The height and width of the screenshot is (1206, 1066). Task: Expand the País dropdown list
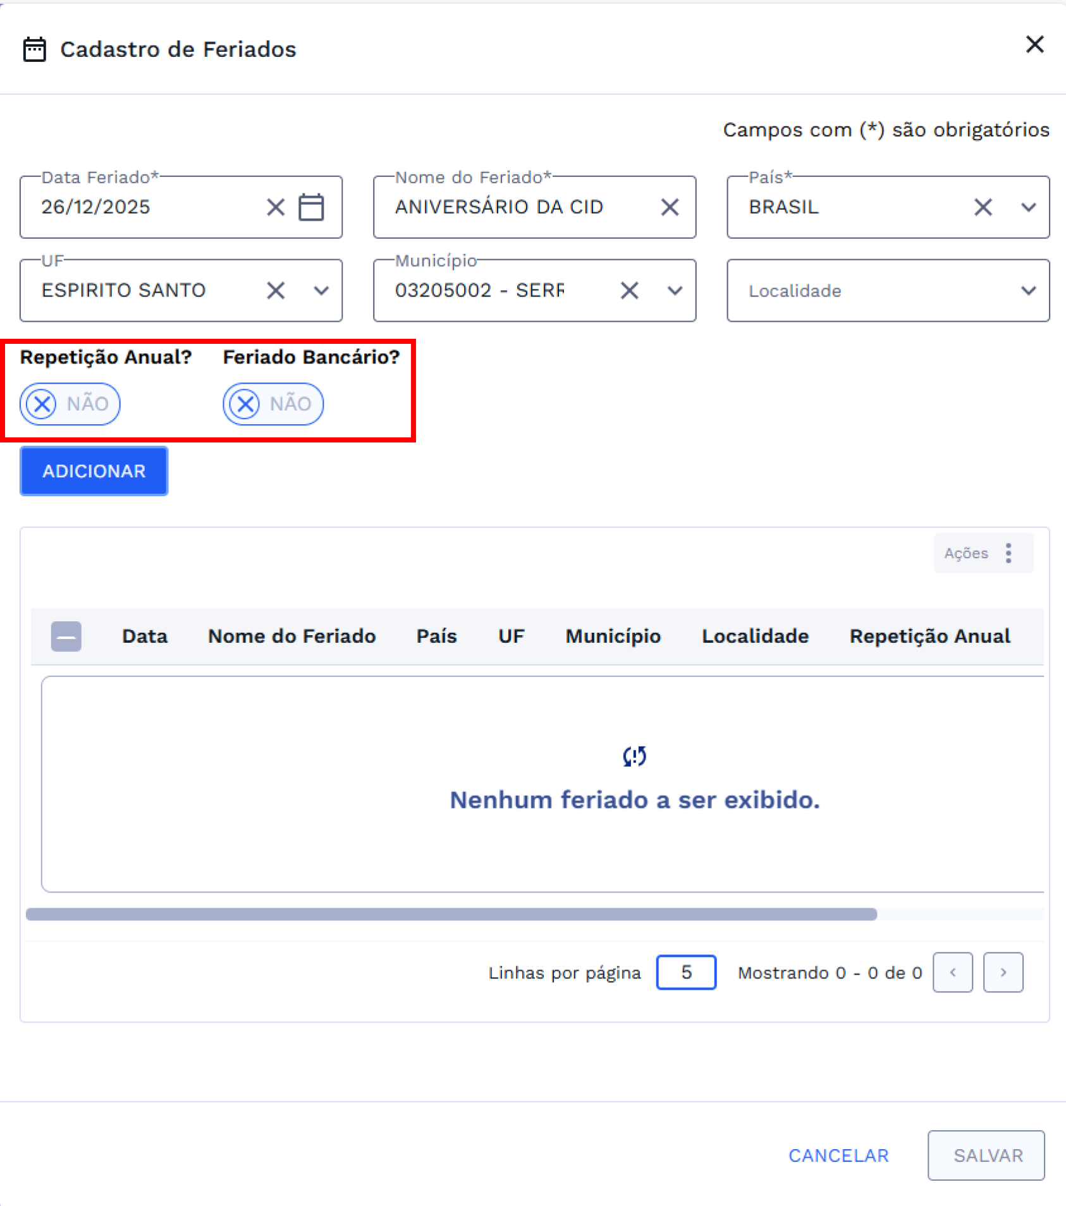click(1029, 207)
